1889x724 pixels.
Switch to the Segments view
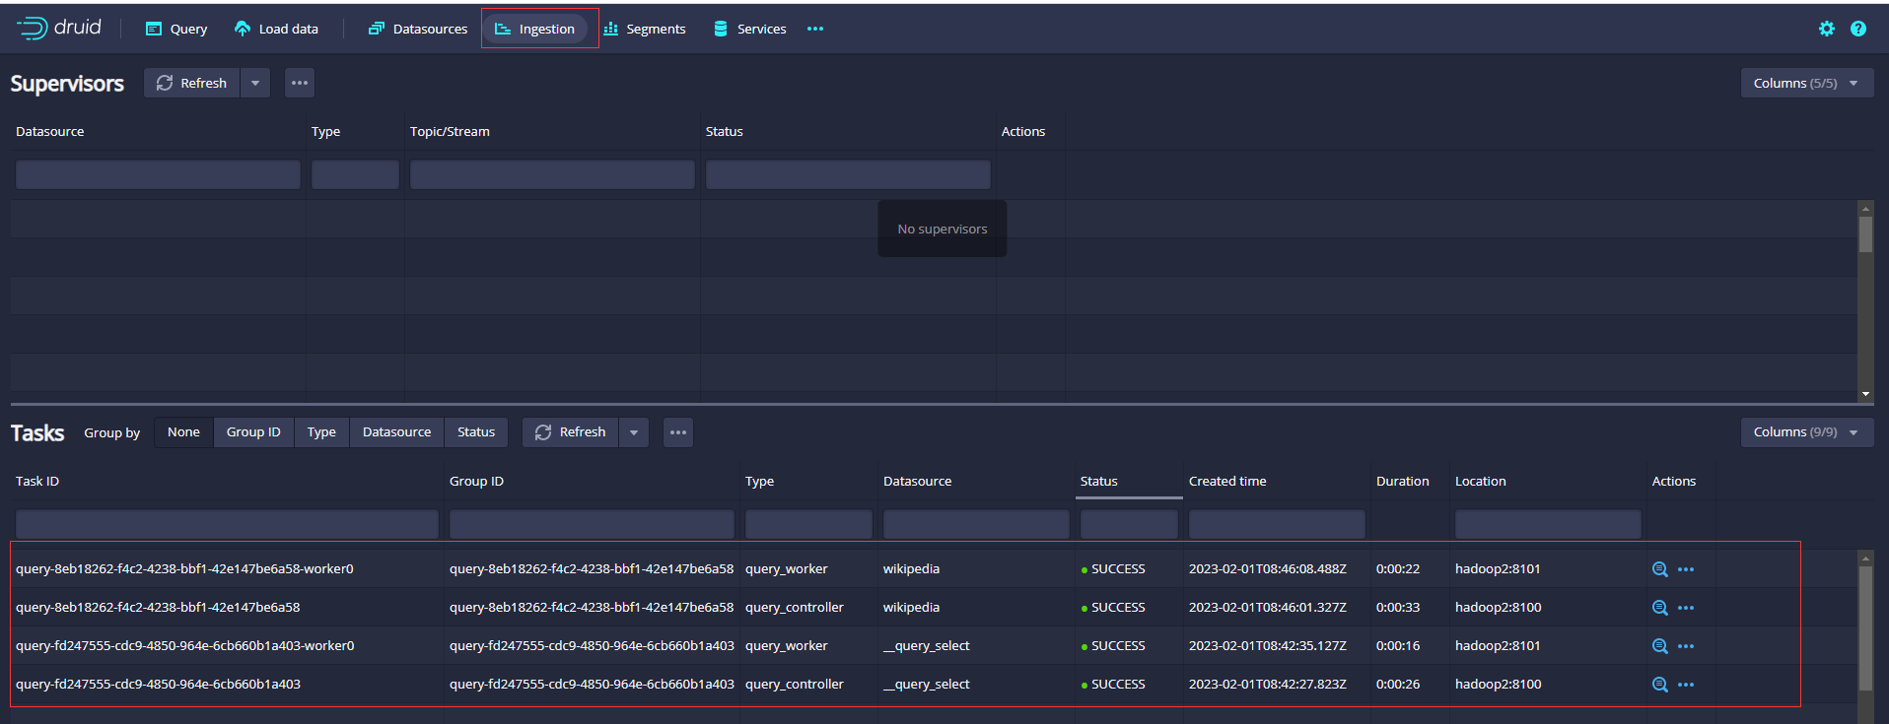tap(645, 29)
